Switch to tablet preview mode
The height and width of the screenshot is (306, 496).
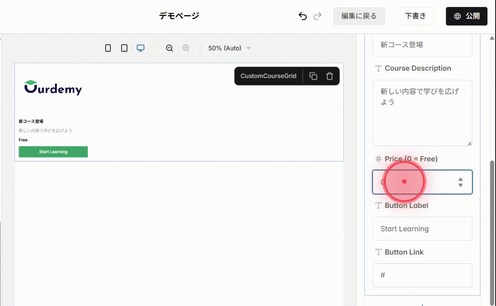pyautogui.click(x=124, y=48)
